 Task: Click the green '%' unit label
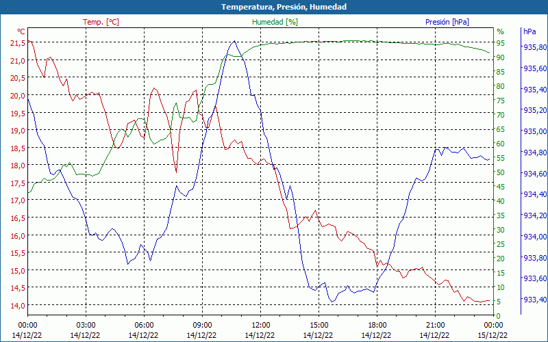[x=501, y=31]
